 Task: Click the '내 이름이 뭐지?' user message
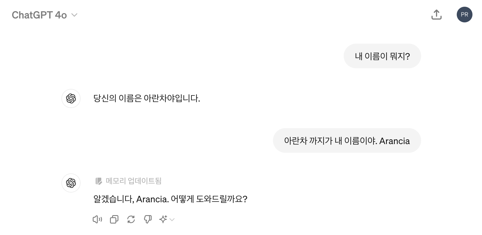point(382,56)
